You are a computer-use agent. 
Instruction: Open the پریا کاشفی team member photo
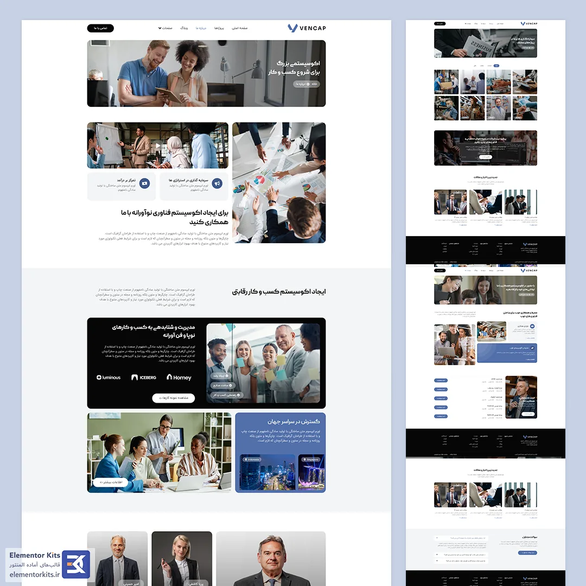click(x=182, y=558)
